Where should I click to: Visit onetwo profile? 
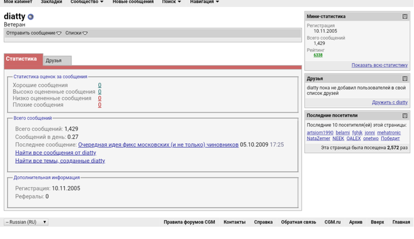[x=370, y=138]
